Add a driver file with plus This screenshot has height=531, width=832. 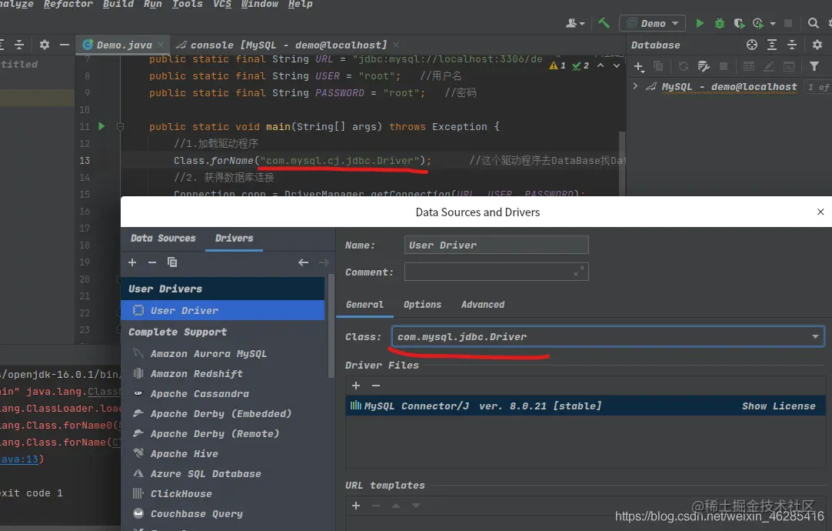[x=356, y=386]
